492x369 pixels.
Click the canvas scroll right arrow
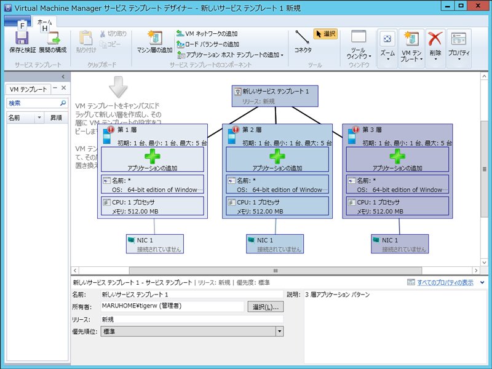tap(476, 271)
